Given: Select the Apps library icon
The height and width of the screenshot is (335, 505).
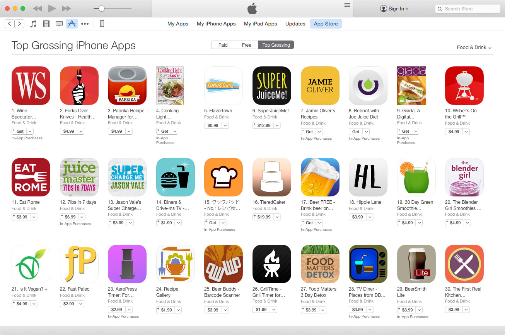Looking at the screenshot, I should coord(72,24).
